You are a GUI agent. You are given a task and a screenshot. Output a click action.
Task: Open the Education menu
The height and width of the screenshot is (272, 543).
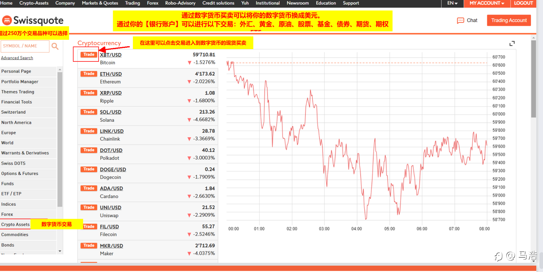coord(326,3)
